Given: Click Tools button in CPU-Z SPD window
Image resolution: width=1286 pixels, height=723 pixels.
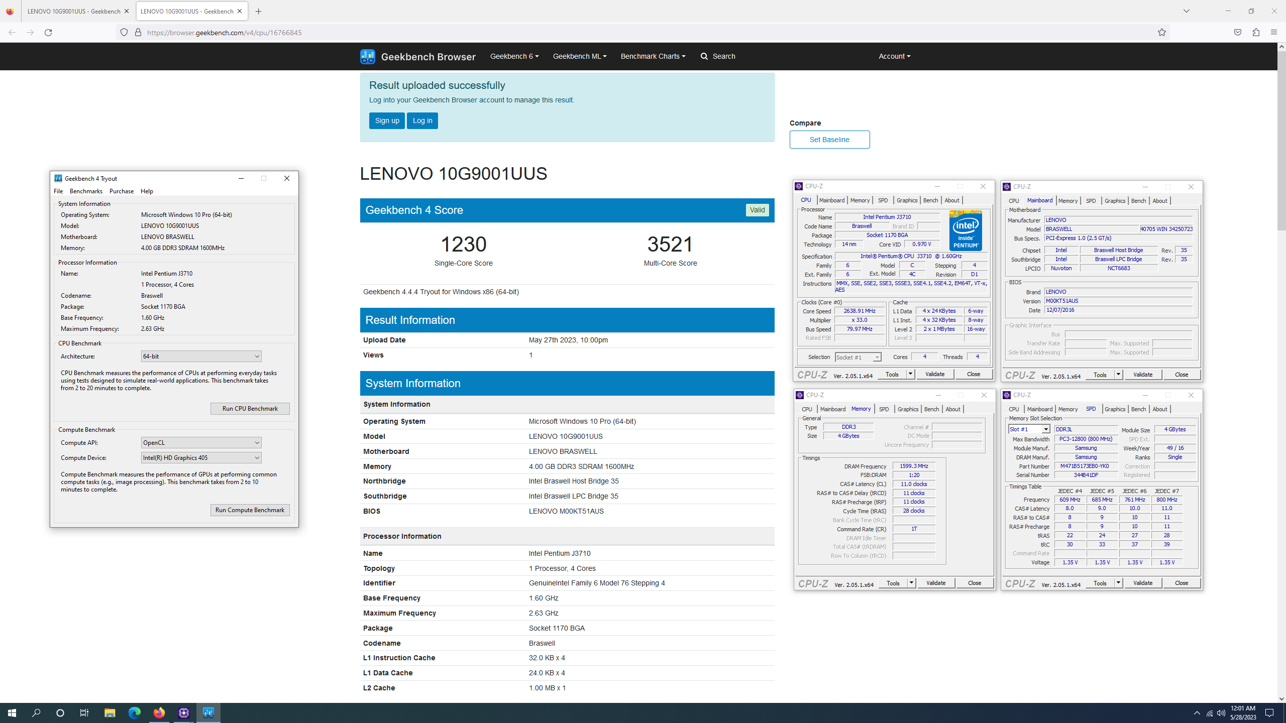Looking at the screenshot, I should 1100,583.
